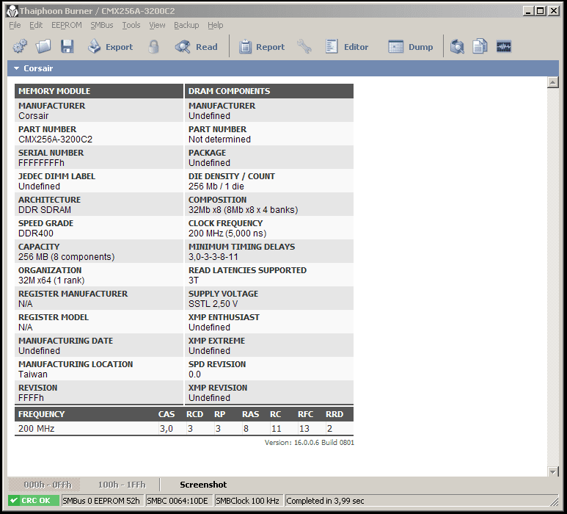The height and width of the screenshot is (514, 567).
Task: Click the 200 MHz (5,000 ns) clock frequency
Action: tap(227, 234)
